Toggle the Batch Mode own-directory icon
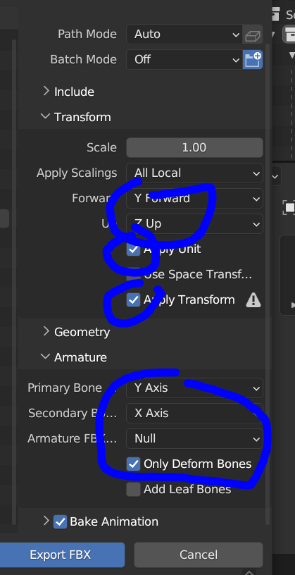The width and height of the screenshot is (295, 575). click(253, 59)
